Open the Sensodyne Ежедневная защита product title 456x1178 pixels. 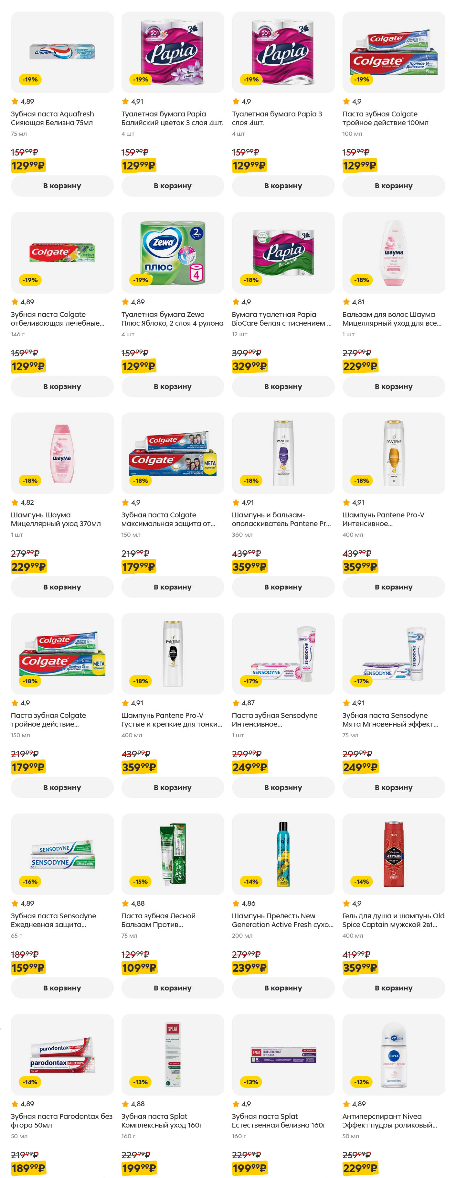click(53, 920)
